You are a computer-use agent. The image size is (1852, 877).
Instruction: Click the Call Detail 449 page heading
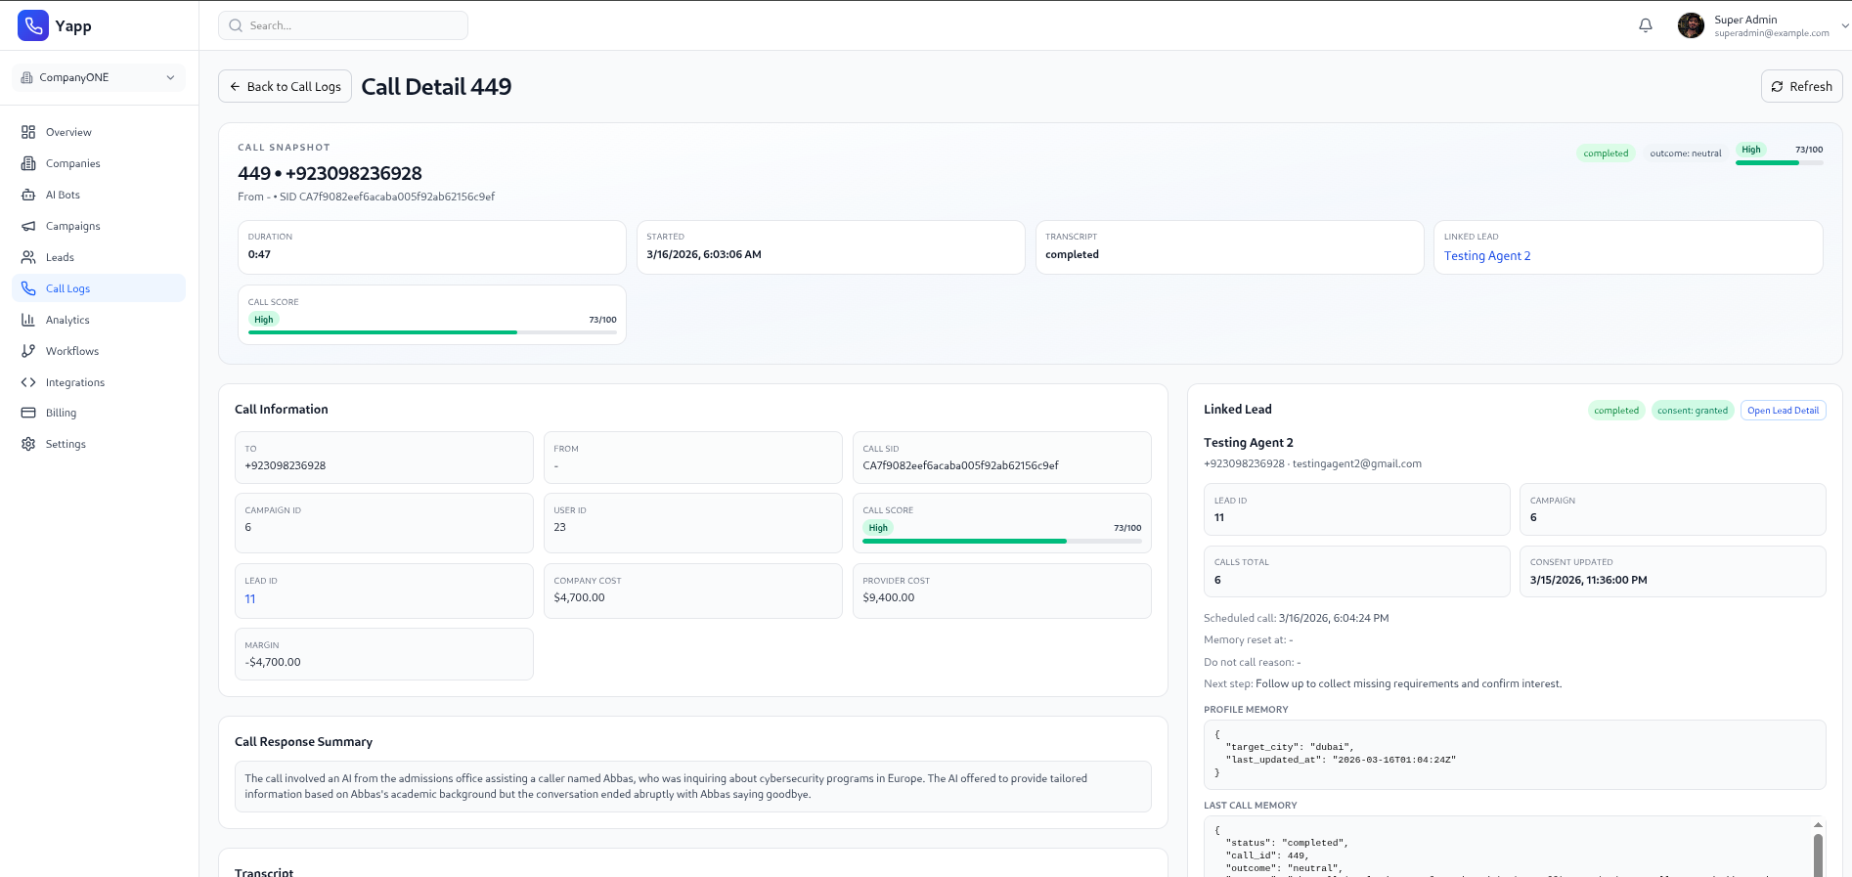(436, 86)
